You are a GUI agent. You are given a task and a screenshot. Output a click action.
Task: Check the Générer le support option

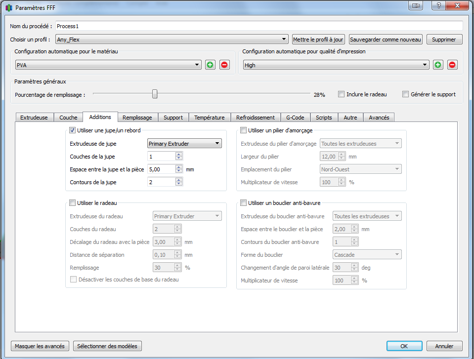pos(405,94)
